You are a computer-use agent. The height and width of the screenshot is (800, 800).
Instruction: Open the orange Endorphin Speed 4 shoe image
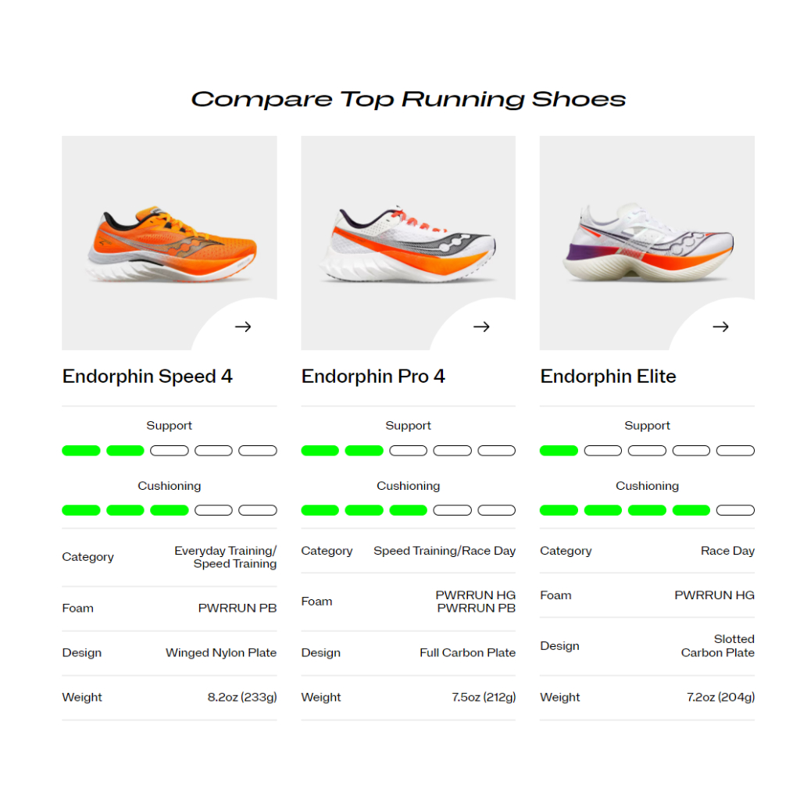[x=170, y=244]
